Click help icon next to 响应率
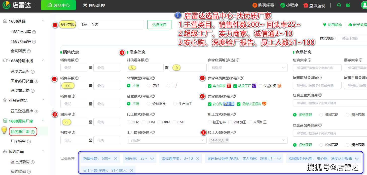Viewport: 367px width, 175px height. pos(74,132)
